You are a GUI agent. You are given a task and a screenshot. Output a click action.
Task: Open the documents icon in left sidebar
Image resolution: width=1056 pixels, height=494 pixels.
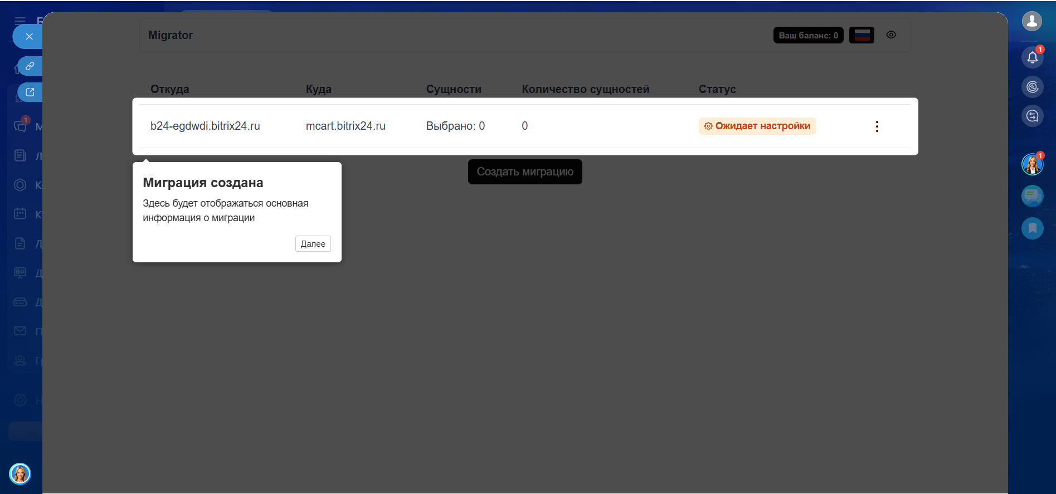point(20,243)
